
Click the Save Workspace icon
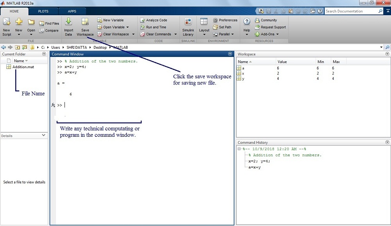coord(85,22)
